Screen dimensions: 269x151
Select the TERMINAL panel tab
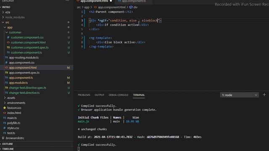[139, 95]
